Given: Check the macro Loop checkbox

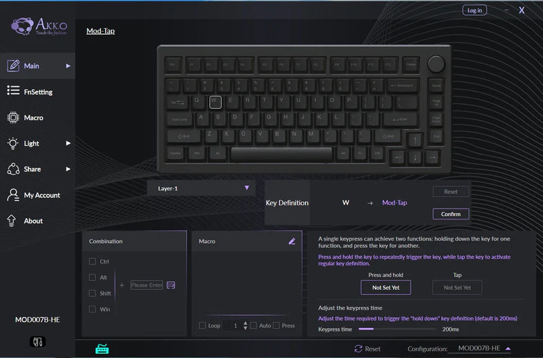Looking at the screenshot, I should pos(202,325).
